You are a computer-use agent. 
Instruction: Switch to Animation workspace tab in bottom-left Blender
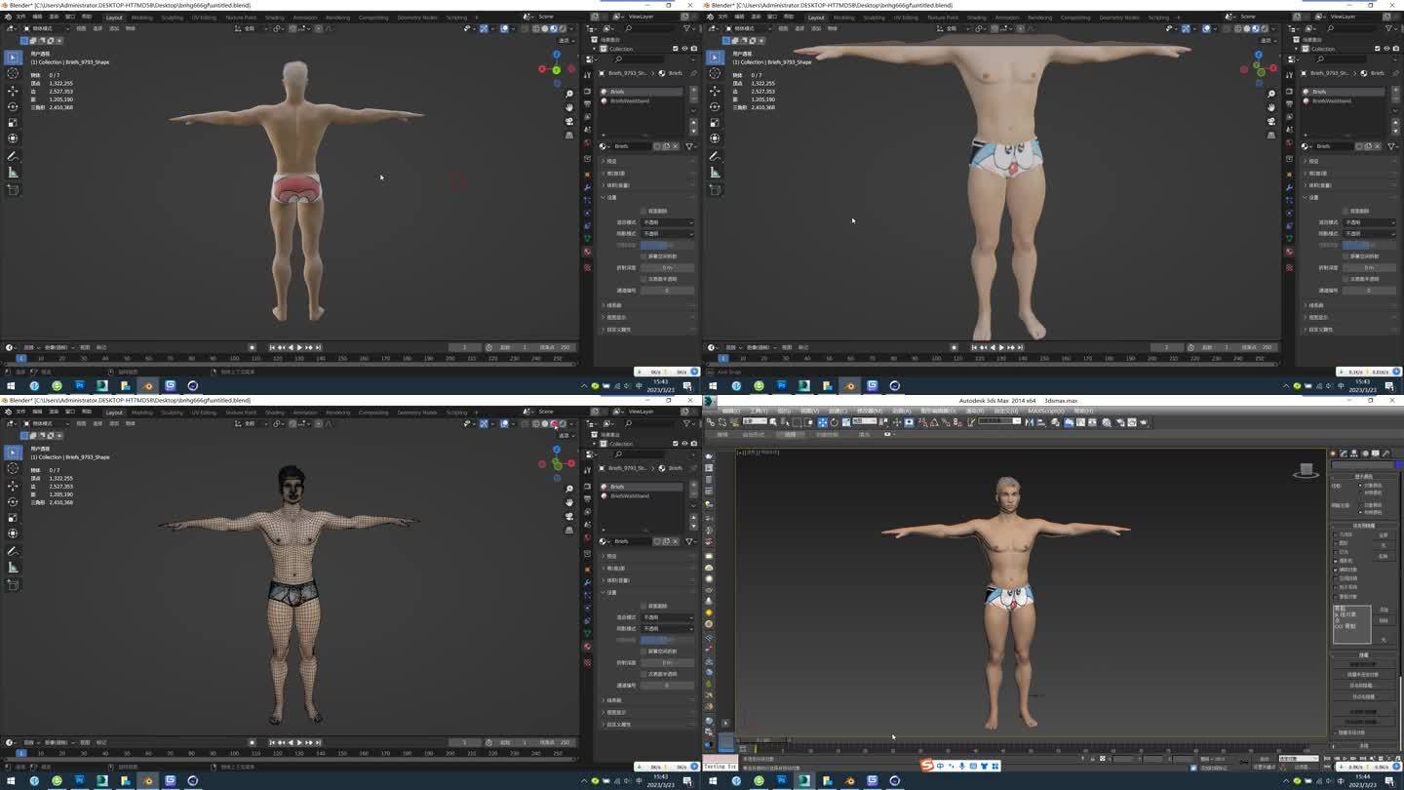(x=305, y=412)
